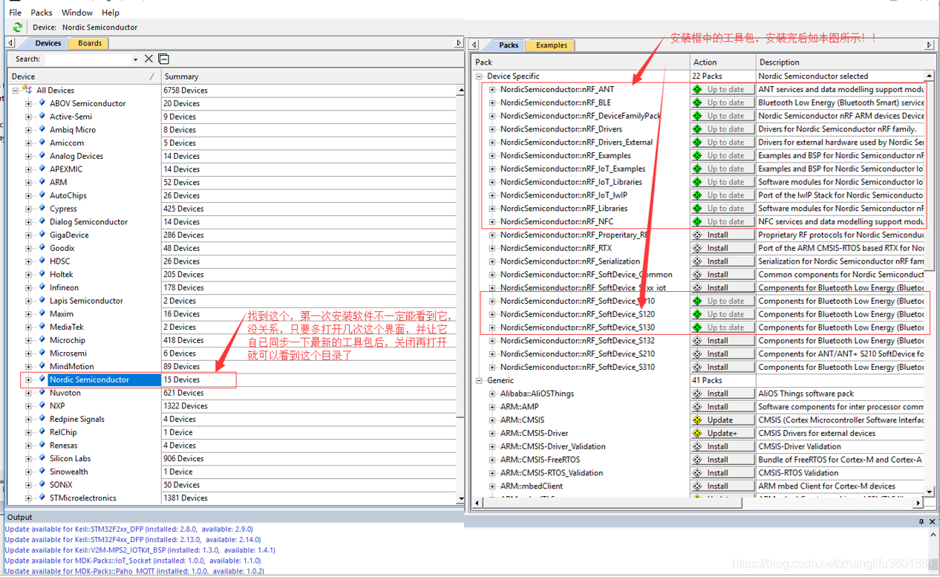The image size is (940, 577).
Task: Open the Window menu
Action: pos(77,13)
